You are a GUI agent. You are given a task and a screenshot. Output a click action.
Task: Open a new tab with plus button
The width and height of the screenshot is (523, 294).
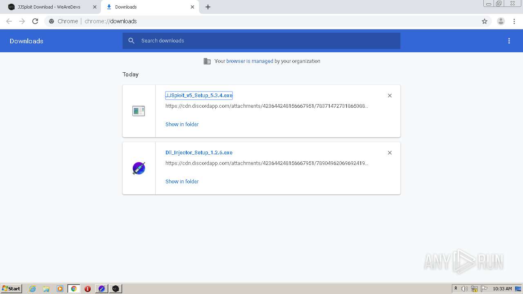pyautogui.click(x=208, y=7)
